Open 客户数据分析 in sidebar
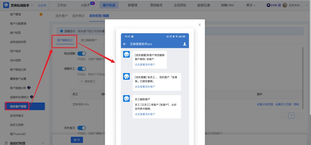 pyautogui.click(x=18, y=88)
